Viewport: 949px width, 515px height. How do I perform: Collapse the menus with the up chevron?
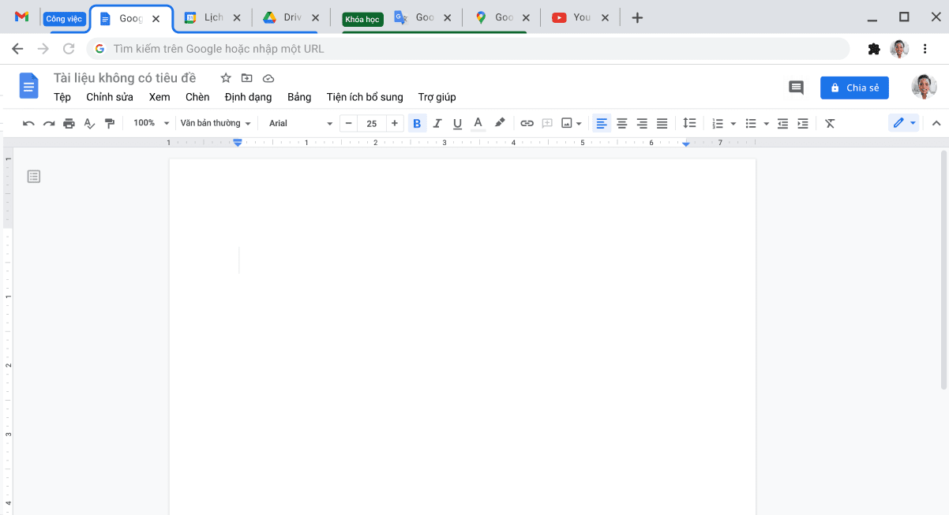[936, 123]
